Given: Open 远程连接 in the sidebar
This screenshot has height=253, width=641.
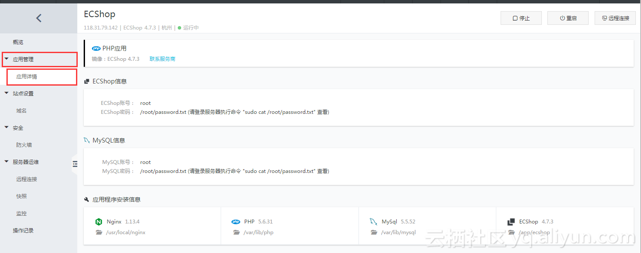Looking at the screenshot, I should pyautogui.click(x=27, y=179).
